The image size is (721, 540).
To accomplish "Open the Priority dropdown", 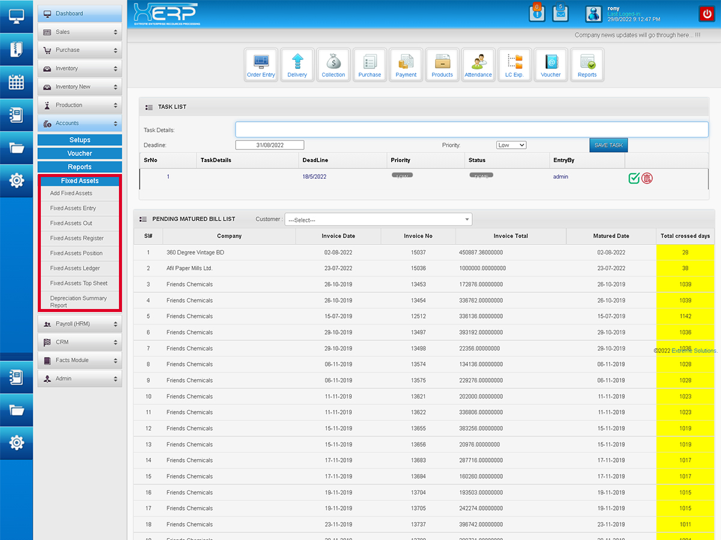I will 511,145.
